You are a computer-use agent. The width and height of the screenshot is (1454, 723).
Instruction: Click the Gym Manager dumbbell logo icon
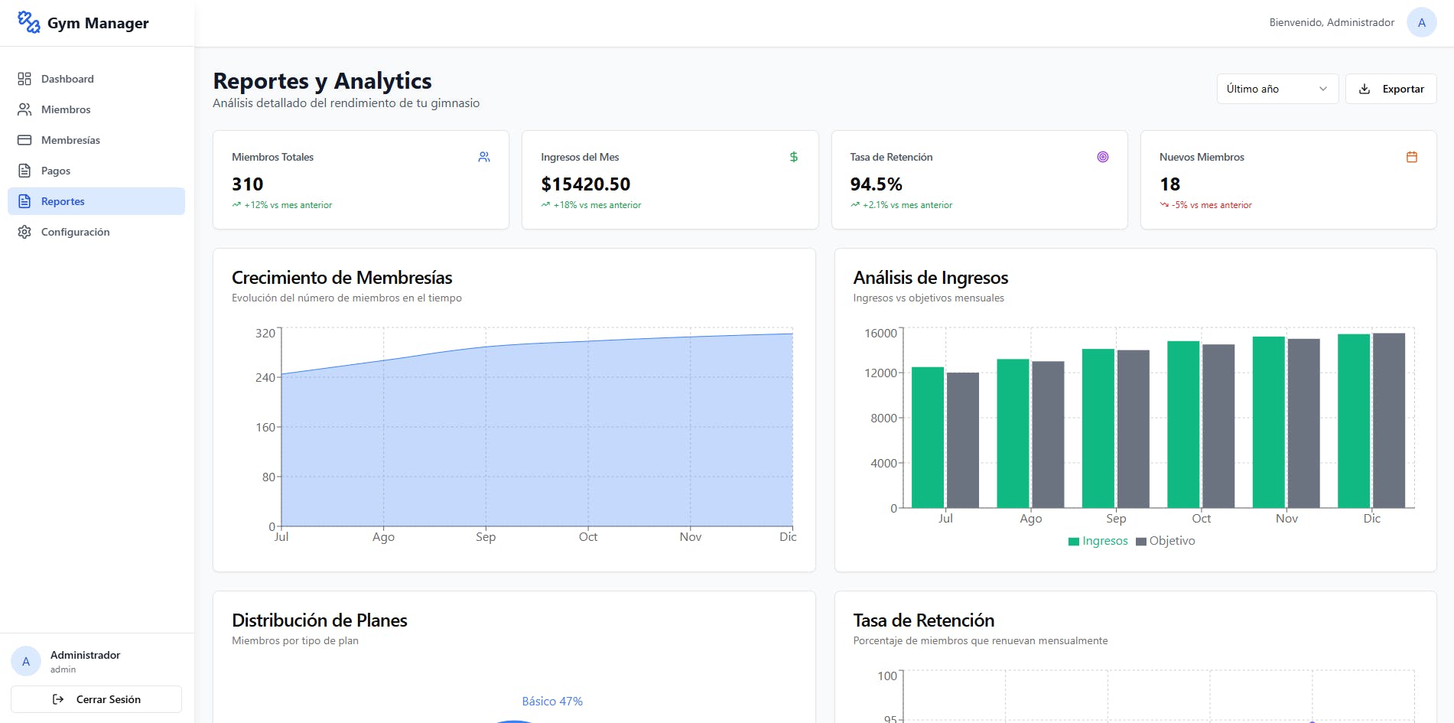point(28,22)
